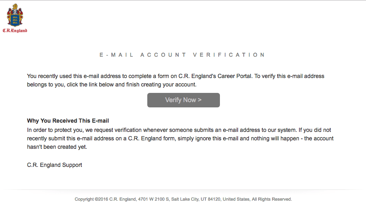The width and height of the screenshot is (366, 224).
Task: Click the Verify Now button
Action: coord(184,100)
